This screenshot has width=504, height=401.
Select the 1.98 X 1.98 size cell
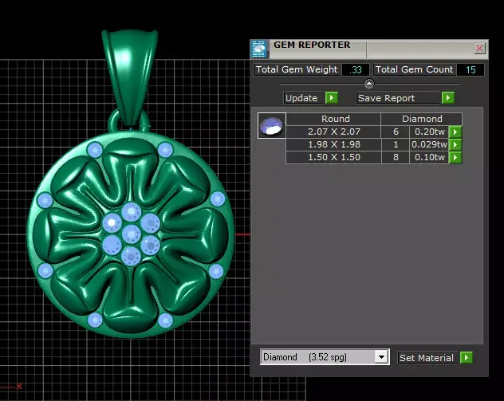pyautogui.click(x=333, y=144)
